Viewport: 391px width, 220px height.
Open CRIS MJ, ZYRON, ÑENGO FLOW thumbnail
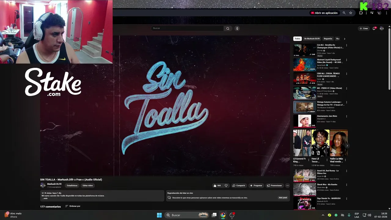pos(305,79)
